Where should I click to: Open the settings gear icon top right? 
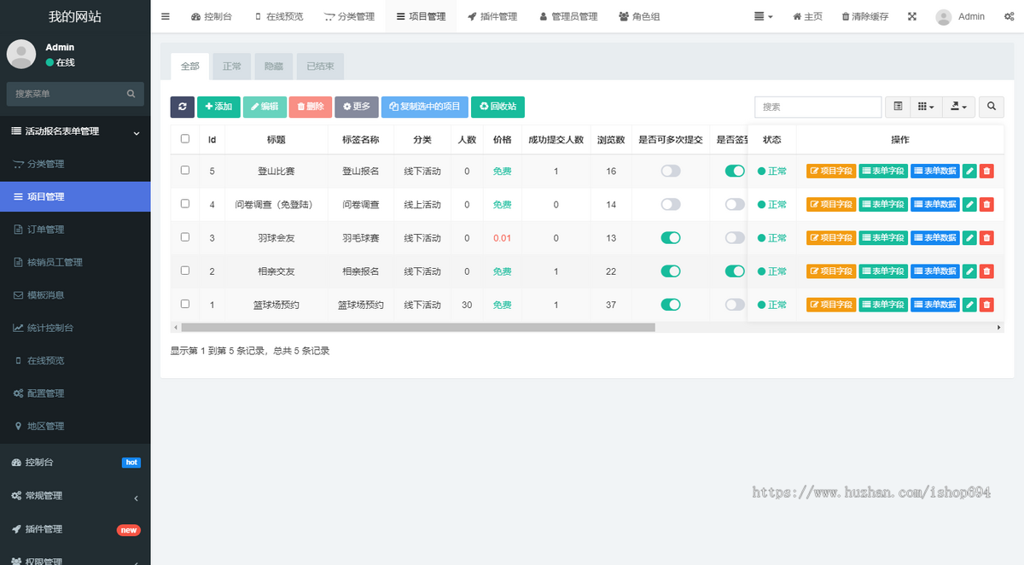1009,15
